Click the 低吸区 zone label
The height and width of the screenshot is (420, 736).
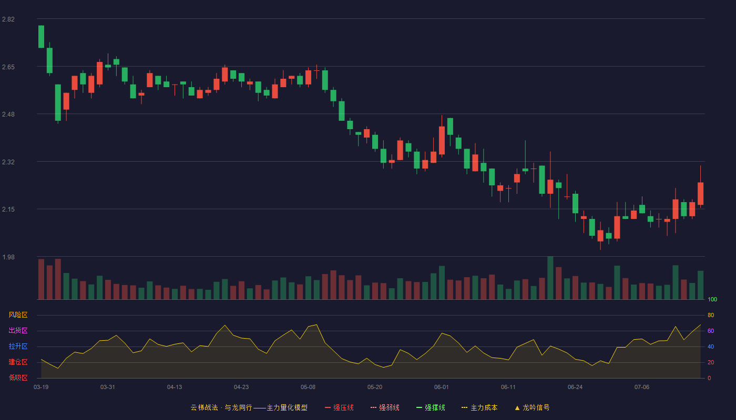[18, 377]
